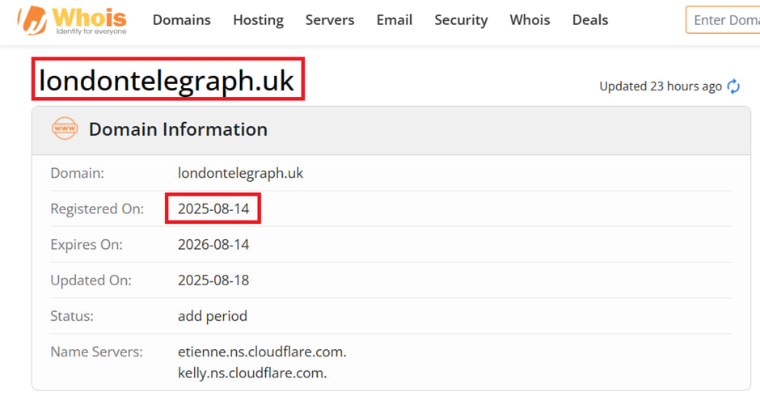Image resolution: width=760 pixels, height=396 pixels.
Task: Open the Domains menu
Action: coord(182,20)
